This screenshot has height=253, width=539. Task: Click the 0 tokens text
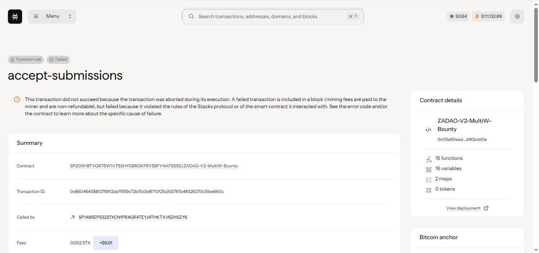click(x=445, y=189)
